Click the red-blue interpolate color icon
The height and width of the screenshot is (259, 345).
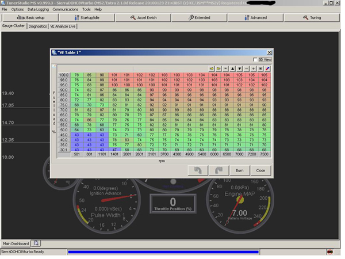point(267,68)
